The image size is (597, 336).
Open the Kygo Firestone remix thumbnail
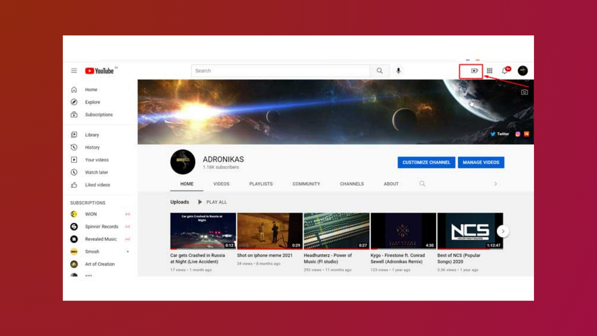403,231
